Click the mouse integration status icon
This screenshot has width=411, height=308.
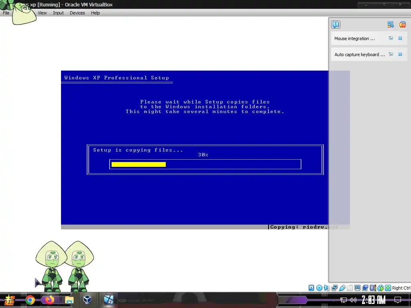(380, 288)
